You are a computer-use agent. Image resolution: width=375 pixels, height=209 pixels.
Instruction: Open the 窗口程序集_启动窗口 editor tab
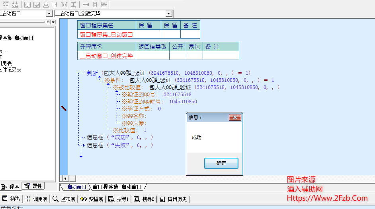tap(117, 187)
